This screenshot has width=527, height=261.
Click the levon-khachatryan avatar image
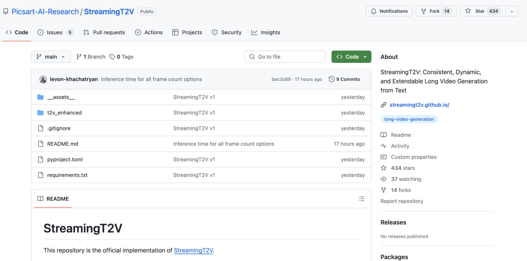tap(43, 80)
